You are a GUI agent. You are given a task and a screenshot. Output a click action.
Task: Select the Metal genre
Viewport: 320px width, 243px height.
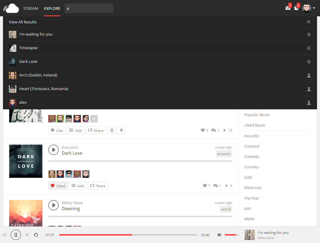point(249,219)
